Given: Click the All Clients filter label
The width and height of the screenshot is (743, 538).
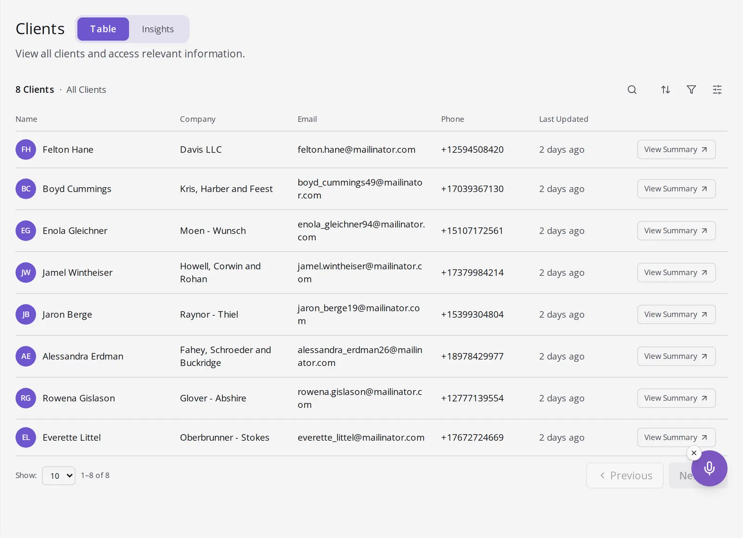Looking at the screenshot, I should tap(86, 90).
